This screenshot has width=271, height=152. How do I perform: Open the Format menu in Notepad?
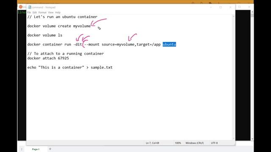point(42,12)
